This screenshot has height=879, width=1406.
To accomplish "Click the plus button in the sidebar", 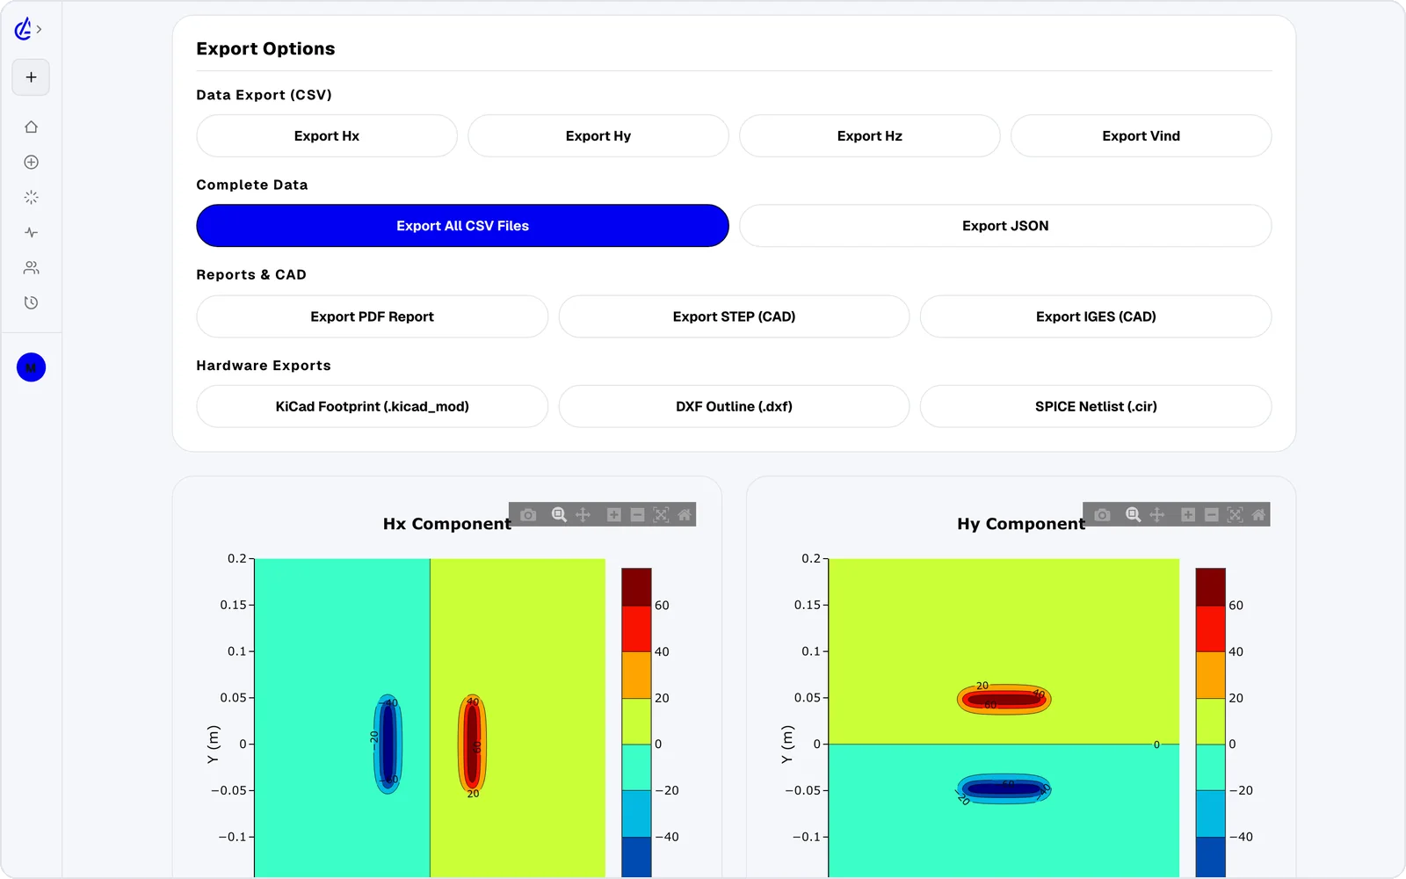I will click(31, 77).
